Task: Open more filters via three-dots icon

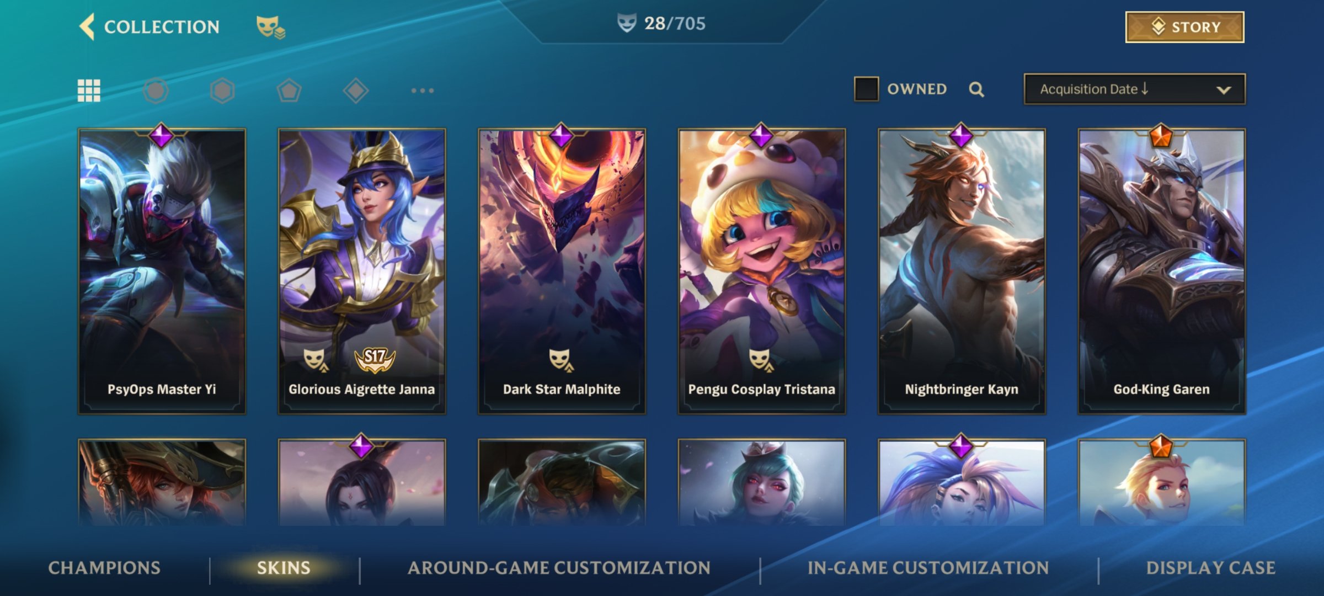Action: [x=423, y=91]
